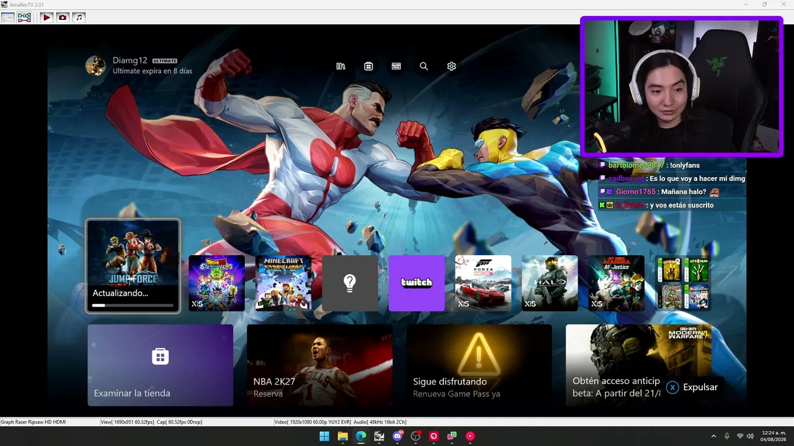Open the AmaRecTV graph configuration icon
The image size is (794, 446).
point(24,17)
